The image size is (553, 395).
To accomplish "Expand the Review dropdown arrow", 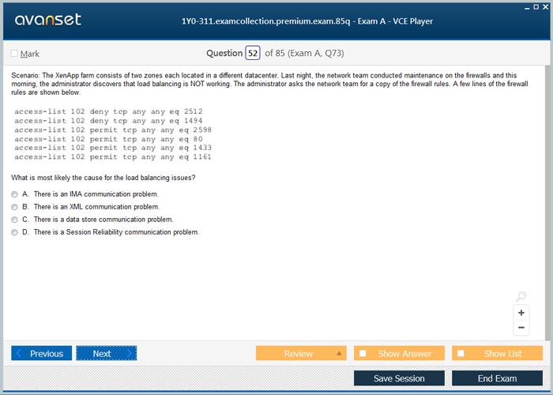I will click(339, 353).
